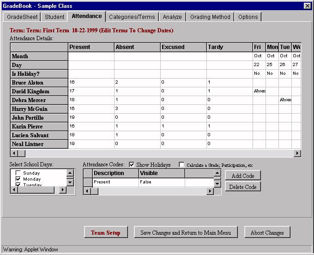
Task: Click school days list left scroll arrow
Action: (x=14, y=189)
